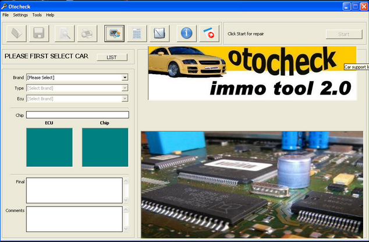The image size is (369, 242).
Task: Click Comments box scrollbar down arrow
Action: coord(126,229)
